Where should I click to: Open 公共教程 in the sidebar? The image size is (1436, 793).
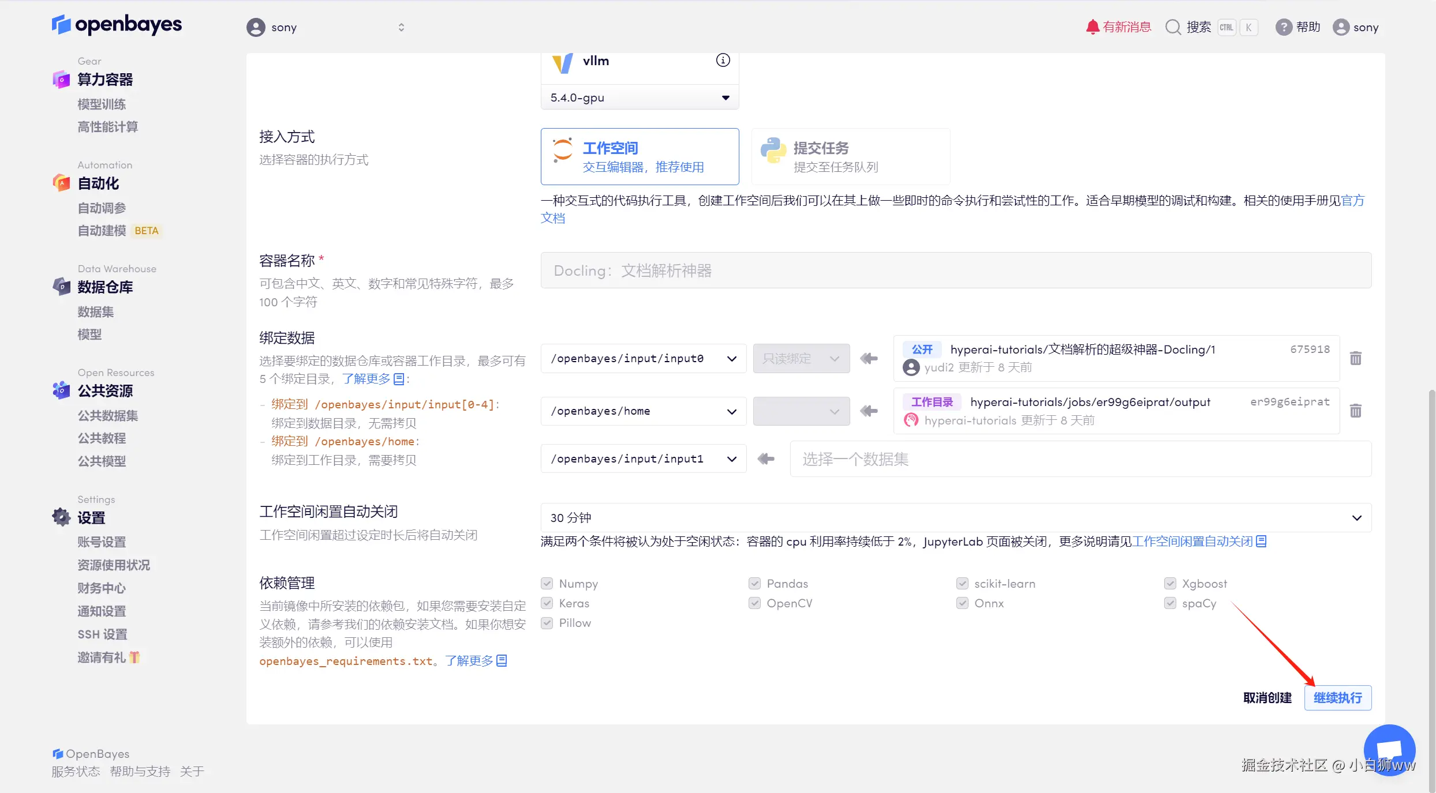(102, 438)
